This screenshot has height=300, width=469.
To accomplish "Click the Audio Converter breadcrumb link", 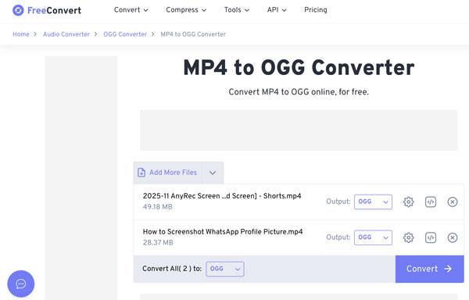I will point(66,34).
